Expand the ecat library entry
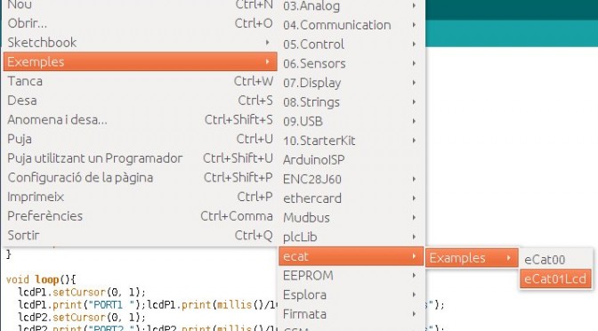This screenshot has width=598, height=331. [351, 256]
